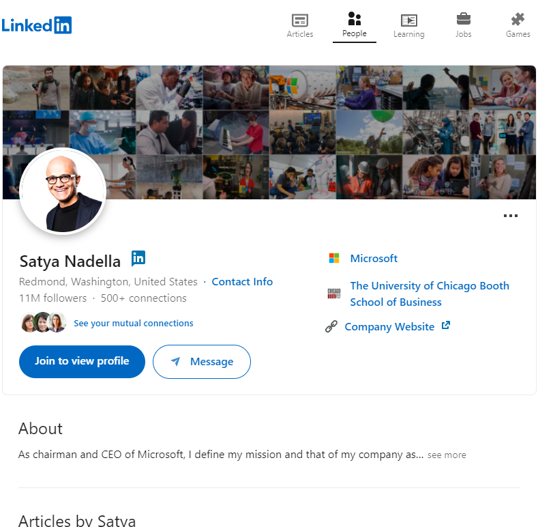The image size is (538, 527).
Task: Switch to the Learning tab label
Action: coord(409,34)
